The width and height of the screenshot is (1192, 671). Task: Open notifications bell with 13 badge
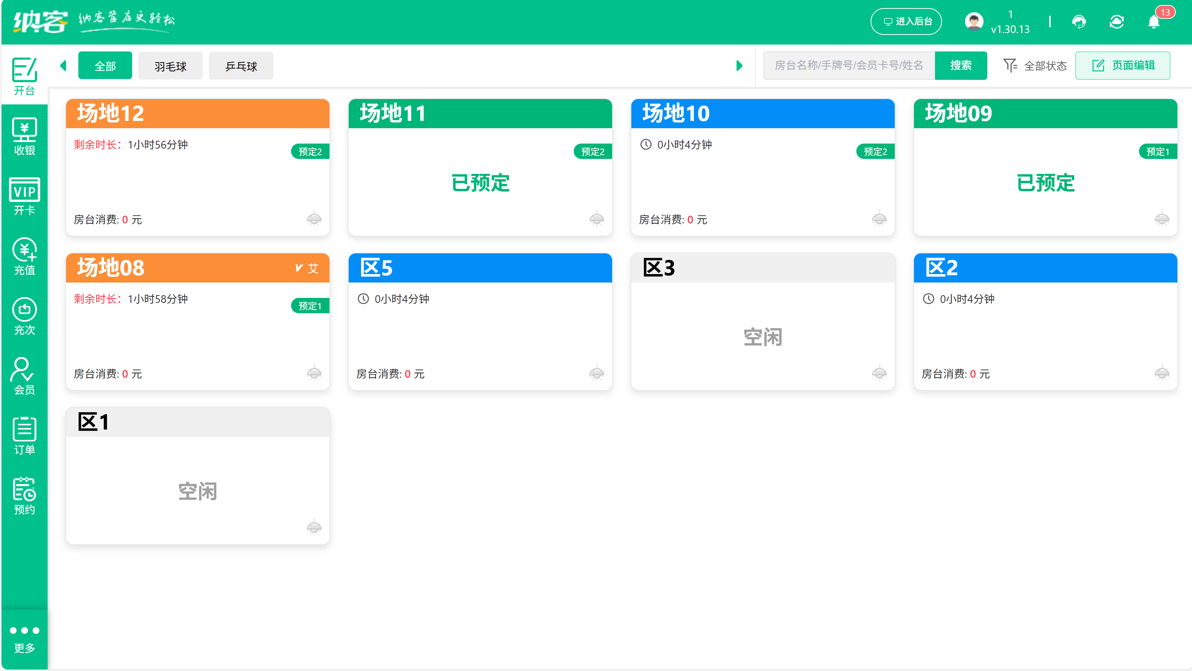pos(1154,22)
